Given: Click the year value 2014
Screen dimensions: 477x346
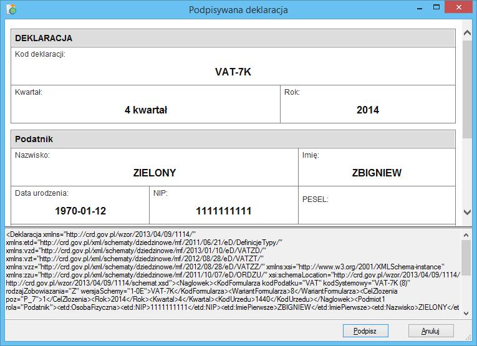Looking at the screenshot, I should point(368,110).
